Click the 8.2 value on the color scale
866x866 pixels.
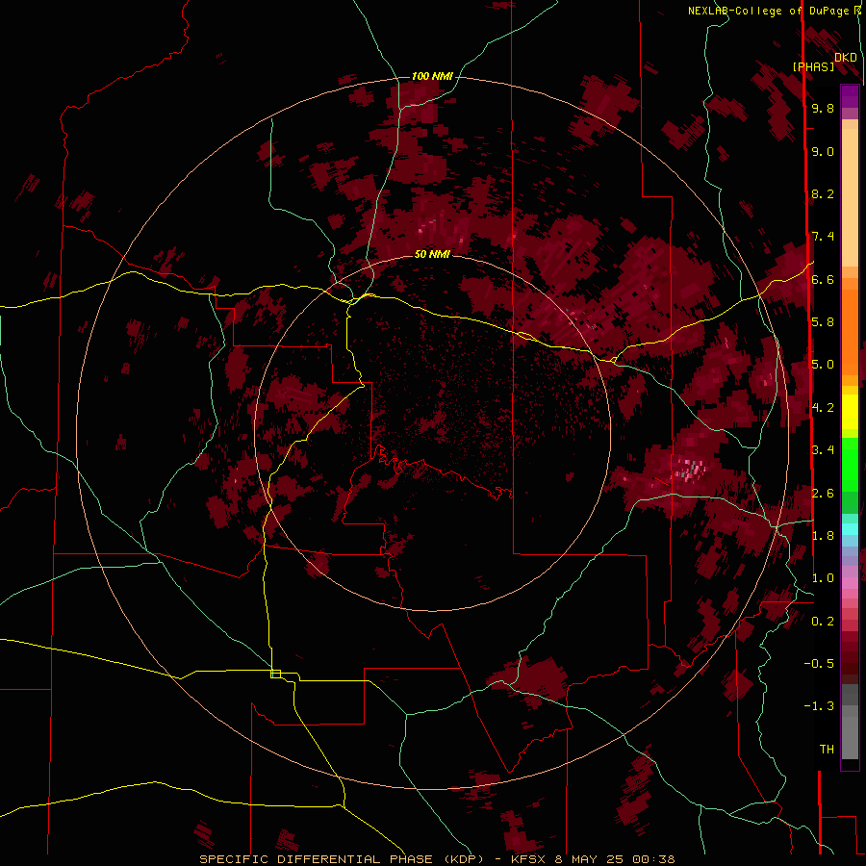point(823,193)
